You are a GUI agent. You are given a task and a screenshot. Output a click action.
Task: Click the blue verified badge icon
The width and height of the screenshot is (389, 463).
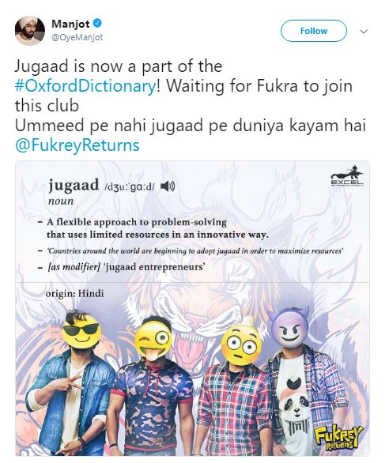click(97, 24)
